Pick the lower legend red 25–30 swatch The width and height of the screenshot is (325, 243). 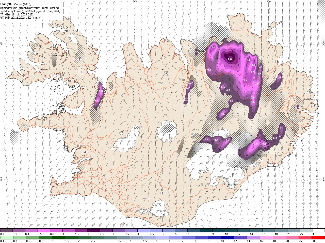(x=305, y=237)
